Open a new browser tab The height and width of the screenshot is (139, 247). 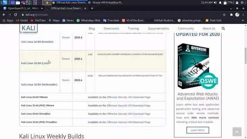click(92, 8)
